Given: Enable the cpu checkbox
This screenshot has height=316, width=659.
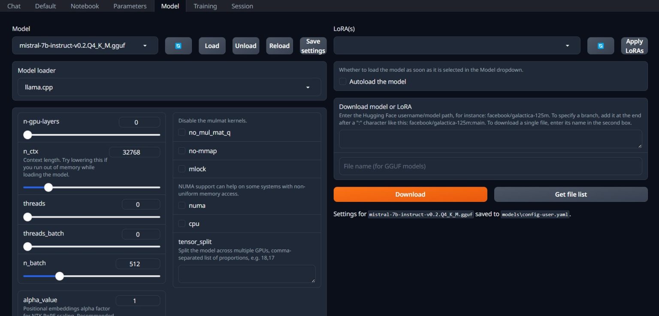Looking at the screenshot, I should coord(181,223).
